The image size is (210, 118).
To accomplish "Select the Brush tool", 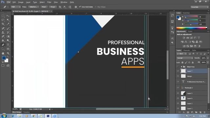I will point(8,28).
